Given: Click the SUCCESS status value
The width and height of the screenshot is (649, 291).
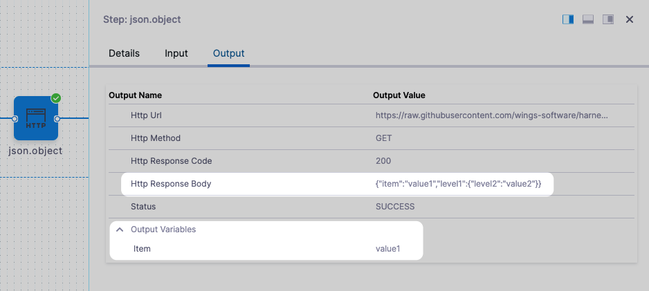Looking at the screenshot, I should pyautogui.click(x=395, y=207).
